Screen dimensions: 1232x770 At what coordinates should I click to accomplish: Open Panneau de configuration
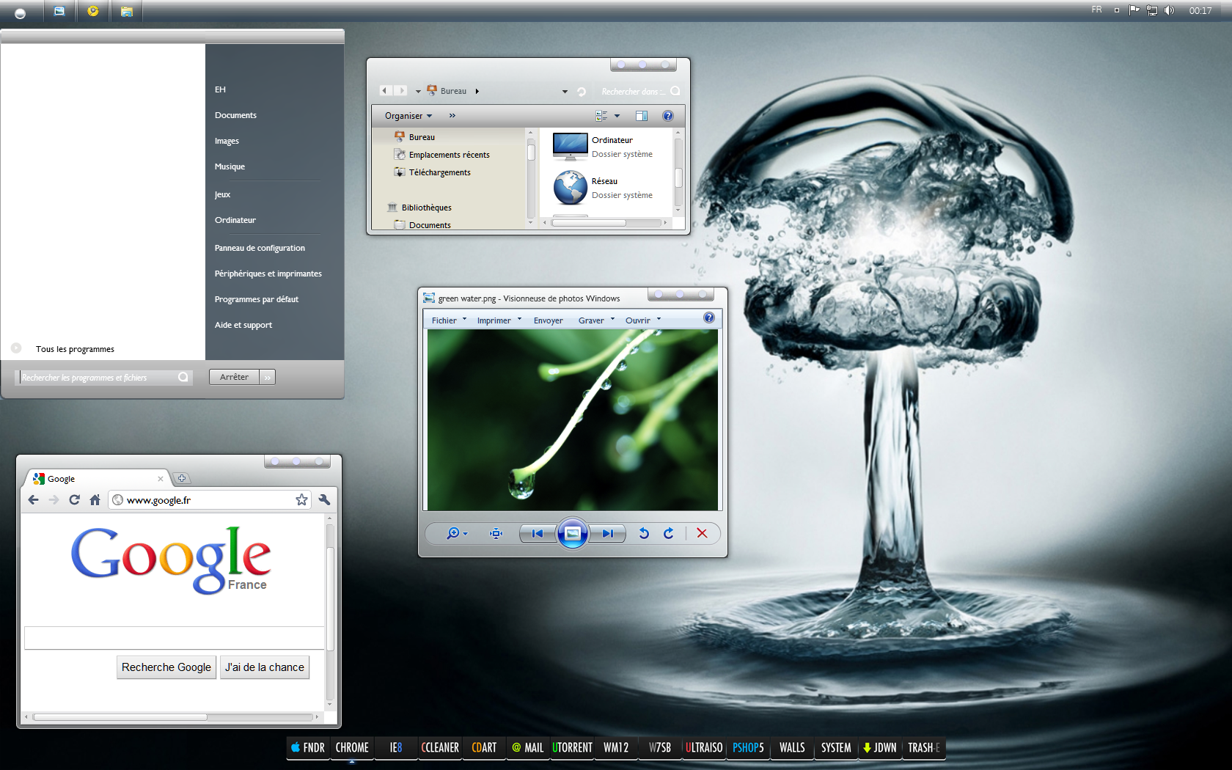tap(260, 248)
